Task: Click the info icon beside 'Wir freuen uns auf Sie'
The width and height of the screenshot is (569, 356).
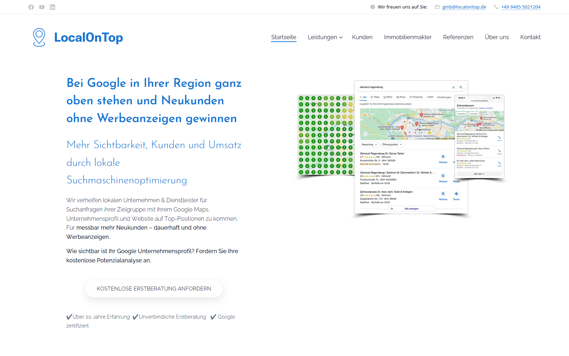Action: pos(373,7)
